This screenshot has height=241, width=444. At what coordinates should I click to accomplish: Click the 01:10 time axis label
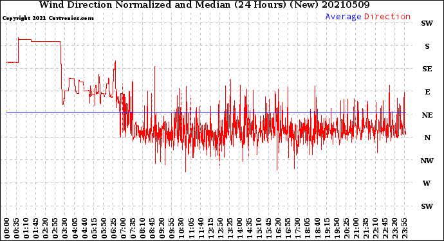pyautogui.click(x=26, y=228)
